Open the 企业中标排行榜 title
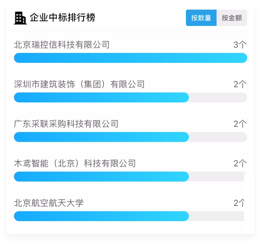This screenshot has width=261, height=244. 62,17
